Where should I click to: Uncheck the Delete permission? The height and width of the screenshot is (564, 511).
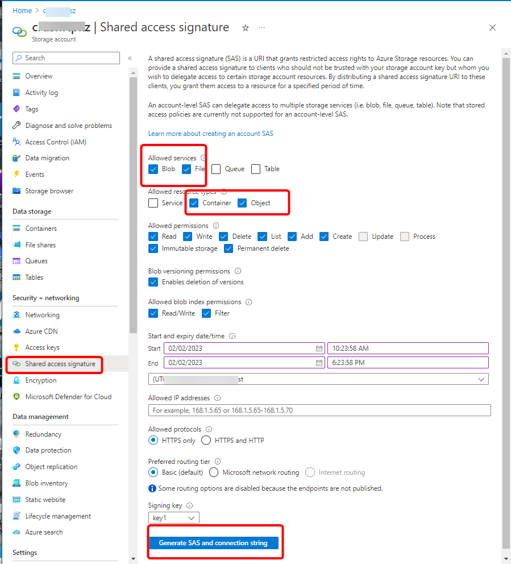click(223, 237)
